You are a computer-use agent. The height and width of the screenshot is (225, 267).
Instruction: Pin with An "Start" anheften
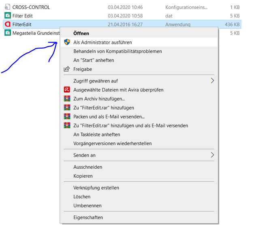coord(139,60)
